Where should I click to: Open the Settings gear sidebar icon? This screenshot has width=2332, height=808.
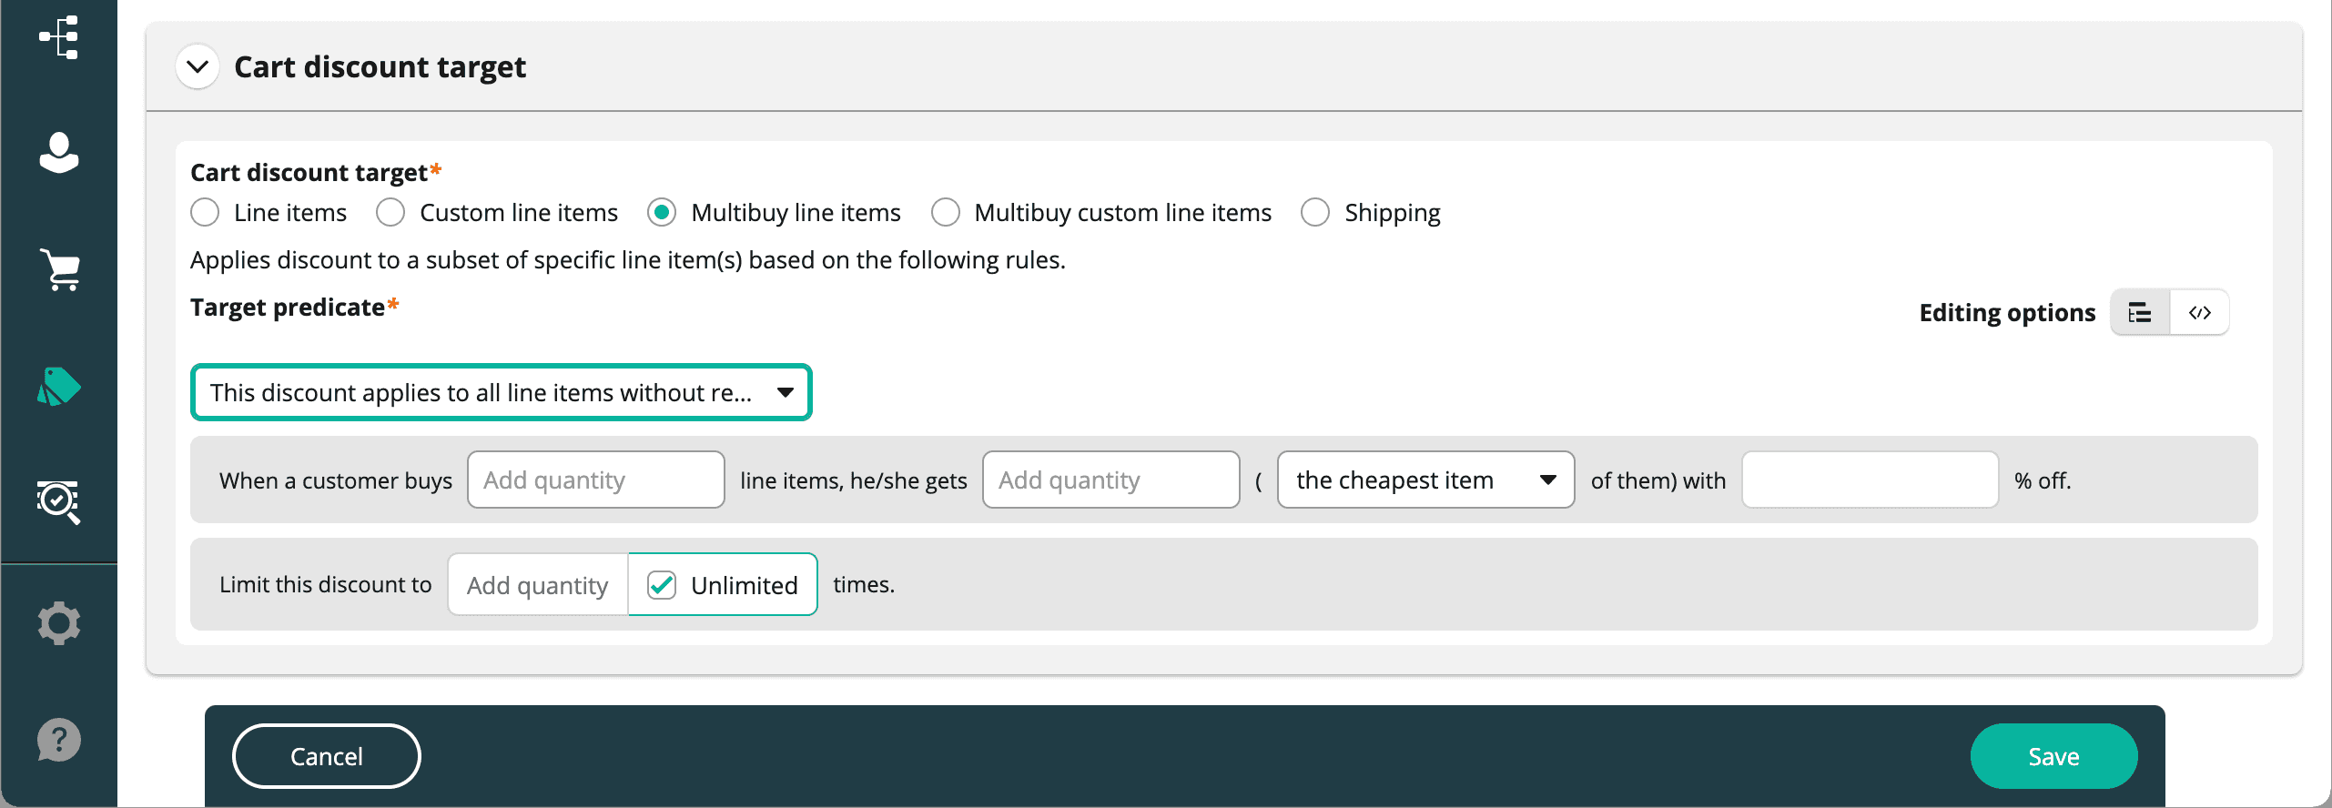pyautogui.click(x=59, y=623)
